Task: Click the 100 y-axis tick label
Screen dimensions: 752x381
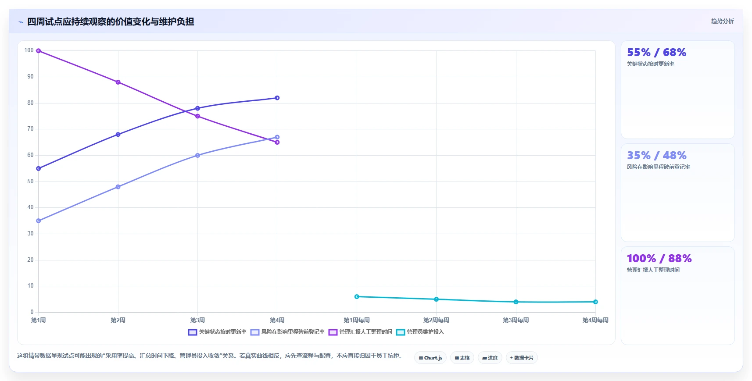Action: tap(29, 50)
